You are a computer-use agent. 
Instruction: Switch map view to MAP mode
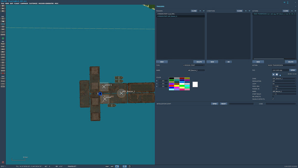[107, 167]
